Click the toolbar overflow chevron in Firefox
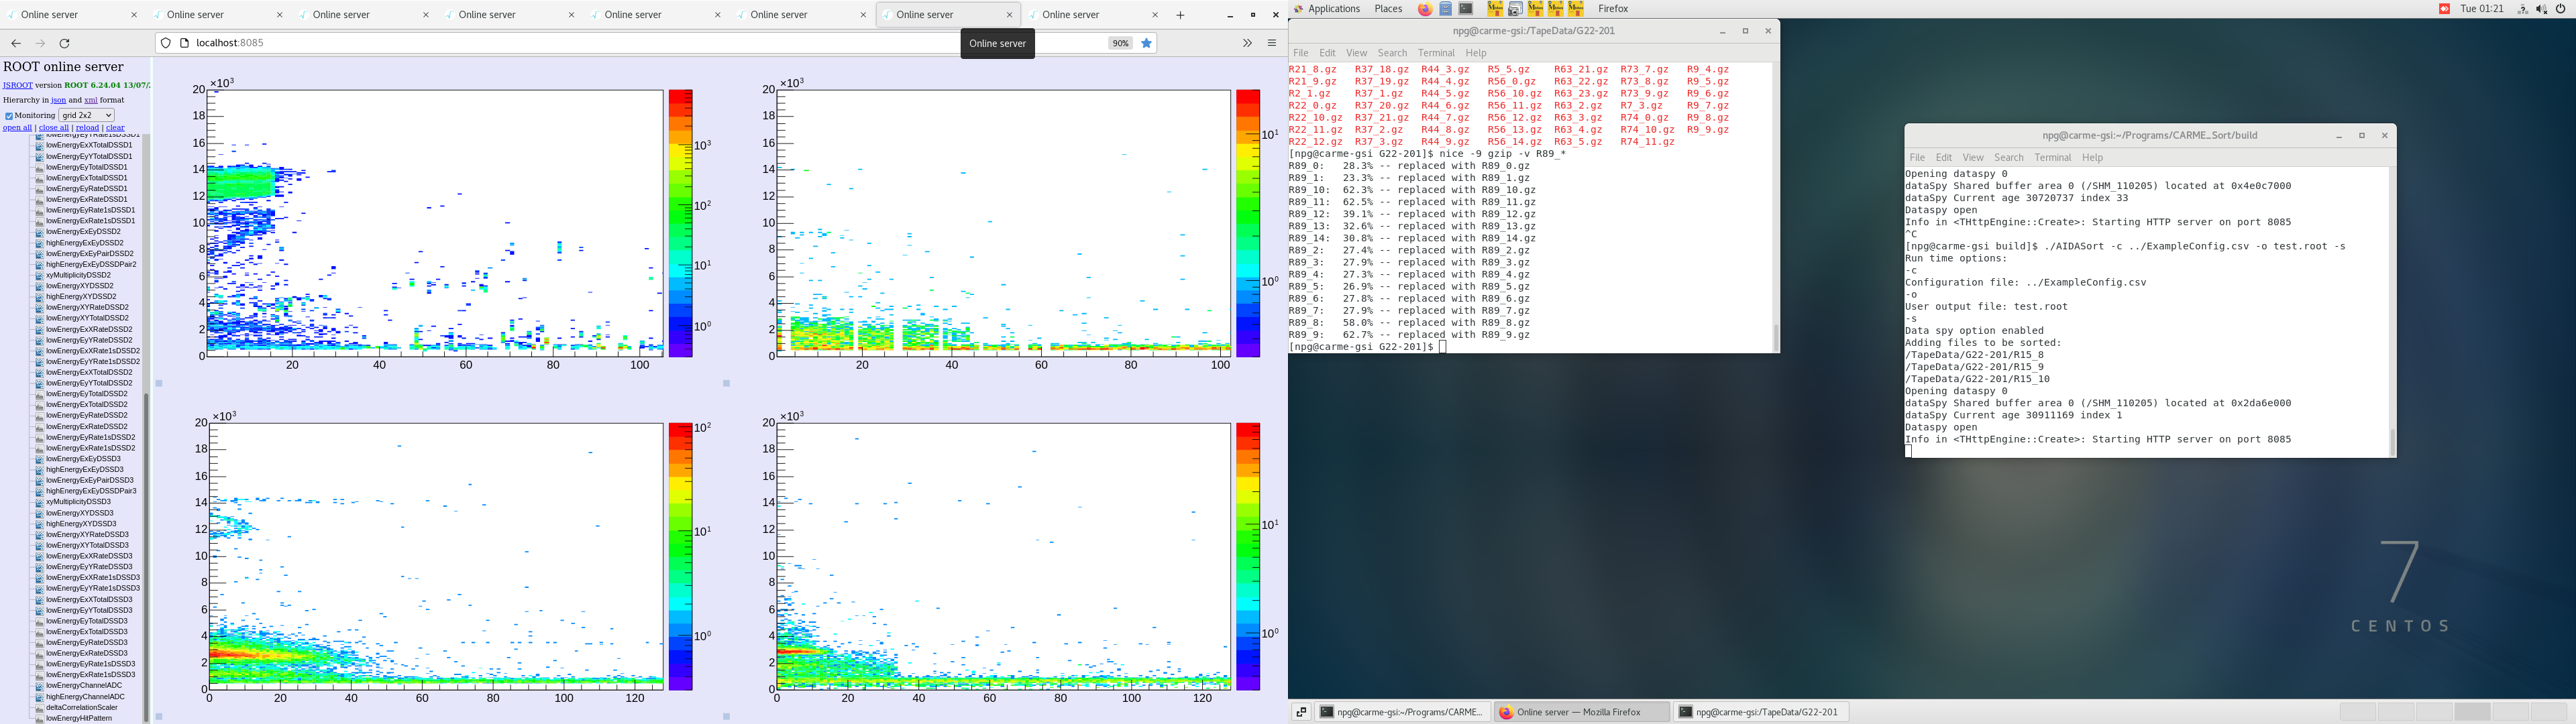The height and width of the screenshot is (724, 2576). [1247, 42]
